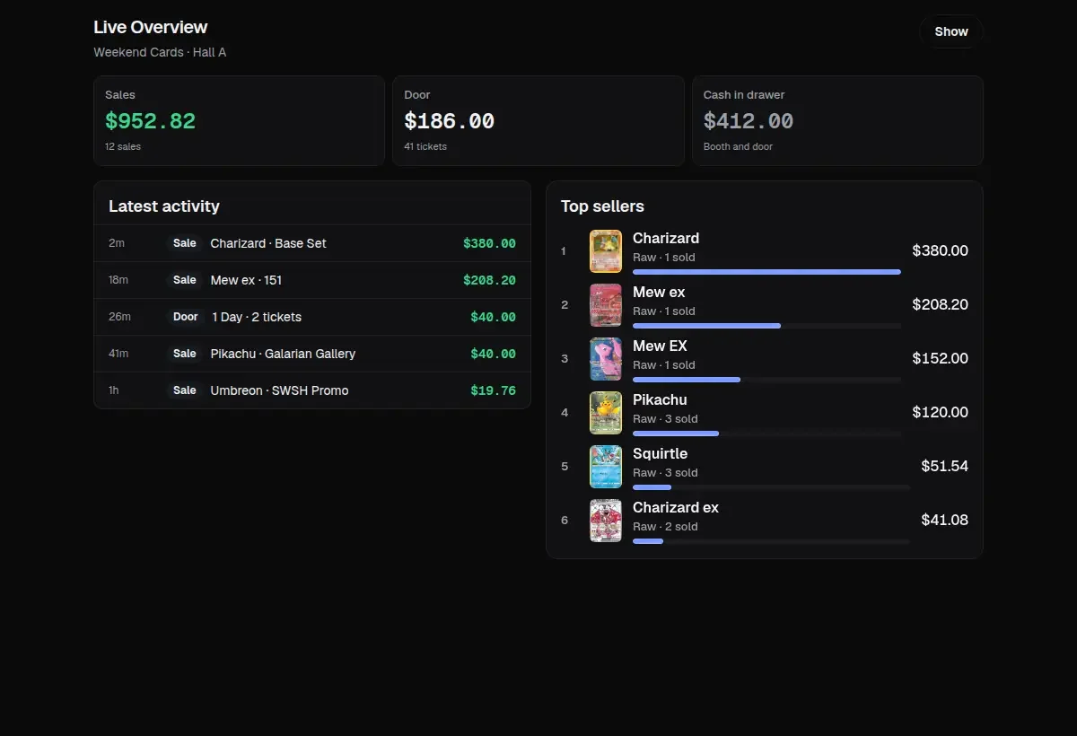The width and height of the screenshot is (1077, 736).
Task: Click the Booth and door label
Action: tap(738, 146)
